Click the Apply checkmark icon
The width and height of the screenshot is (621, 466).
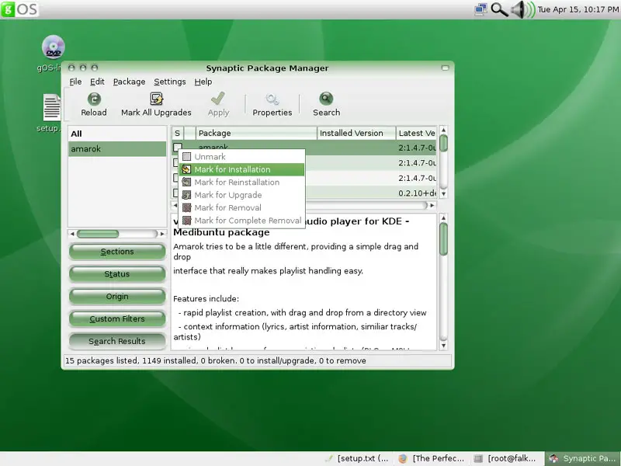[218, 99]
